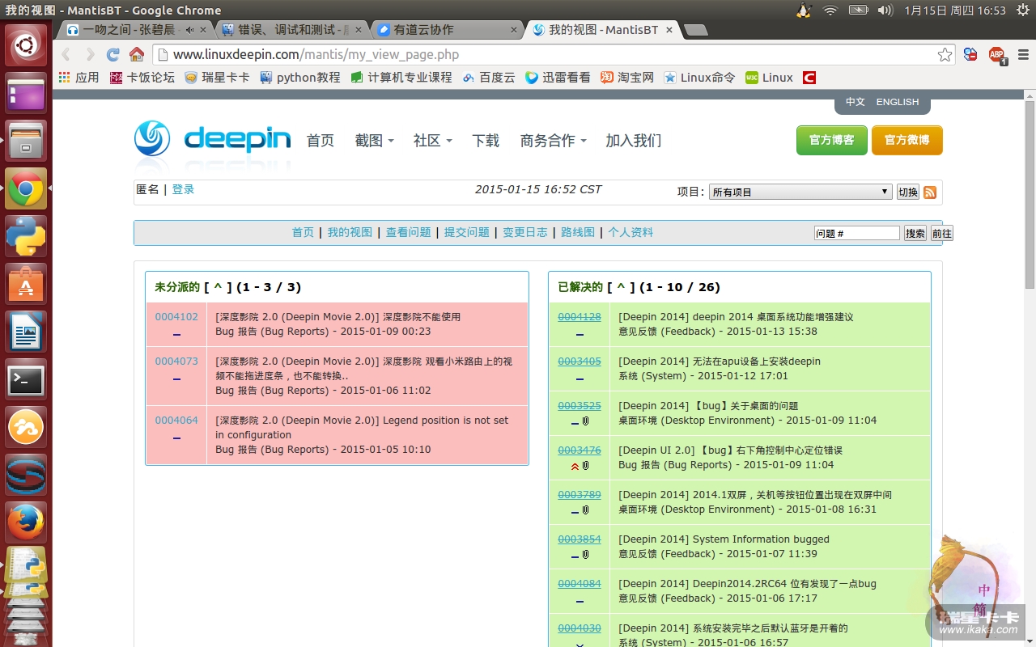Expand the 社区 navigation dropdown
This screenshot has height=647, width=1036.
432,141
